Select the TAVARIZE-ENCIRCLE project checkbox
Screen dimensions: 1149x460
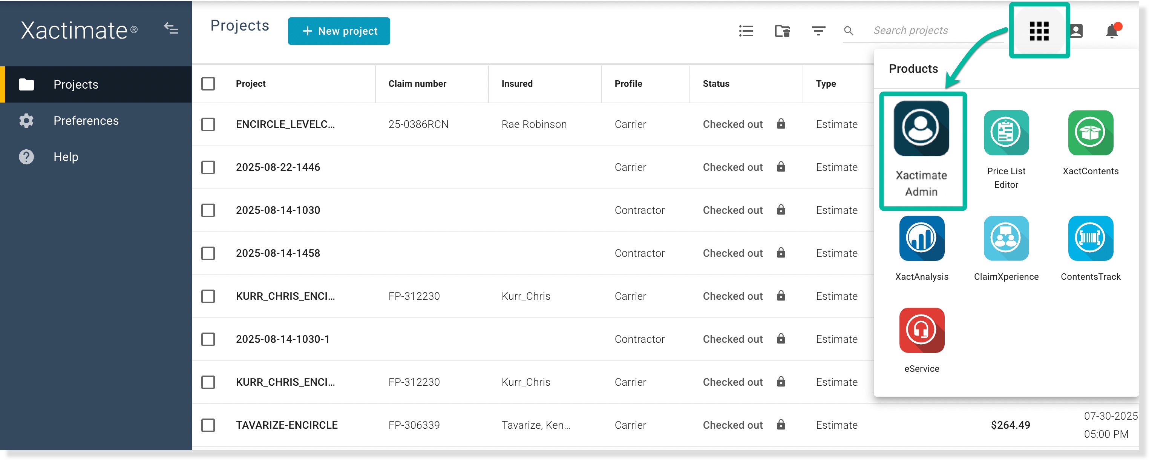[x=208, y=425]
